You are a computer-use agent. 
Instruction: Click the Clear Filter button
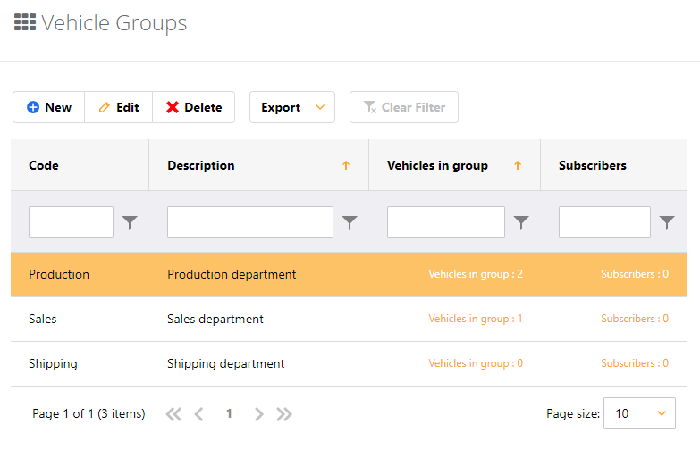point(404,107)
